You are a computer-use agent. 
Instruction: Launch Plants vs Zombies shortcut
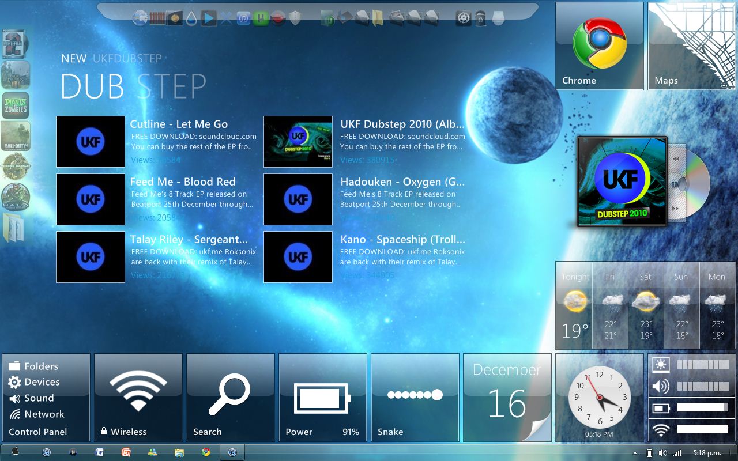point(15,105)
